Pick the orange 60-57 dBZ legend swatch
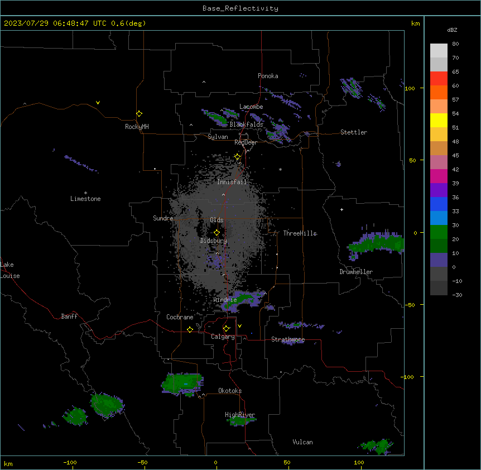Screen dimensions: 481x470 tap(439, 92)
